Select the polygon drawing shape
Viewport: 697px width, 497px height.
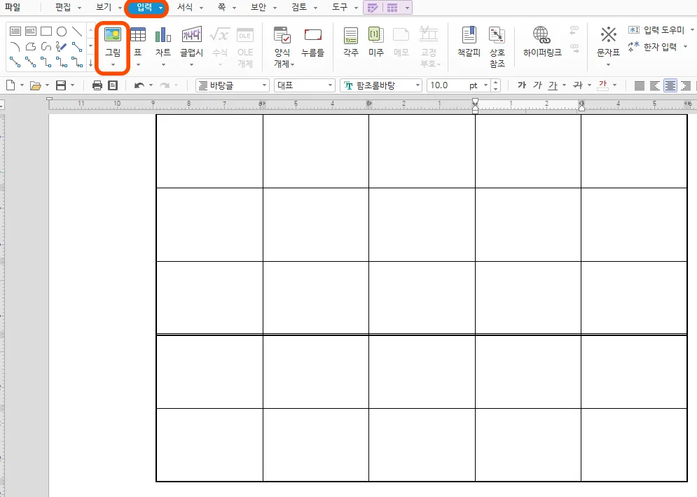click(31, 47)
